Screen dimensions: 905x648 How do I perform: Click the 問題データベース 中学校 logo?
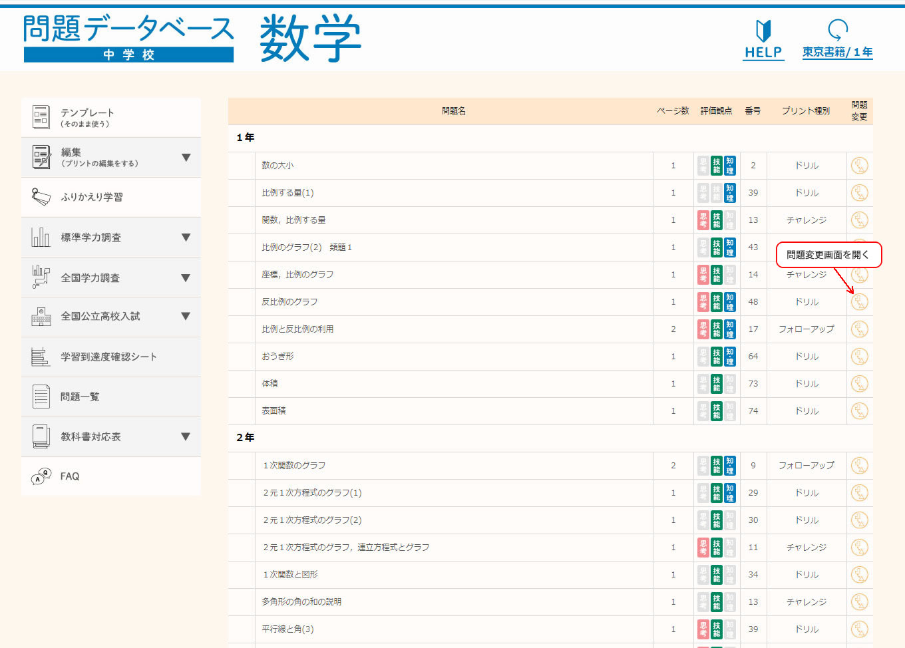tap(128, 38)
